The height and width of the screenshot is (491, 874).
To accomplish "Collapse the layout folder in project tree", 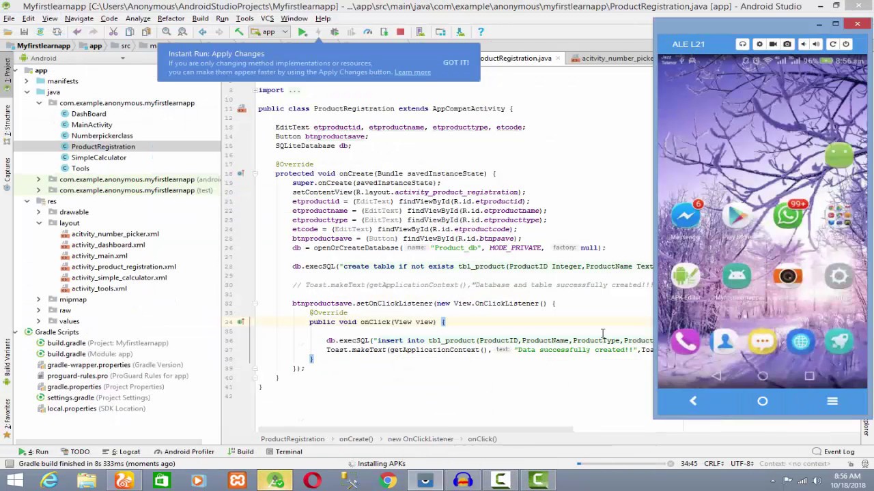I will click(x=39, y=223).
